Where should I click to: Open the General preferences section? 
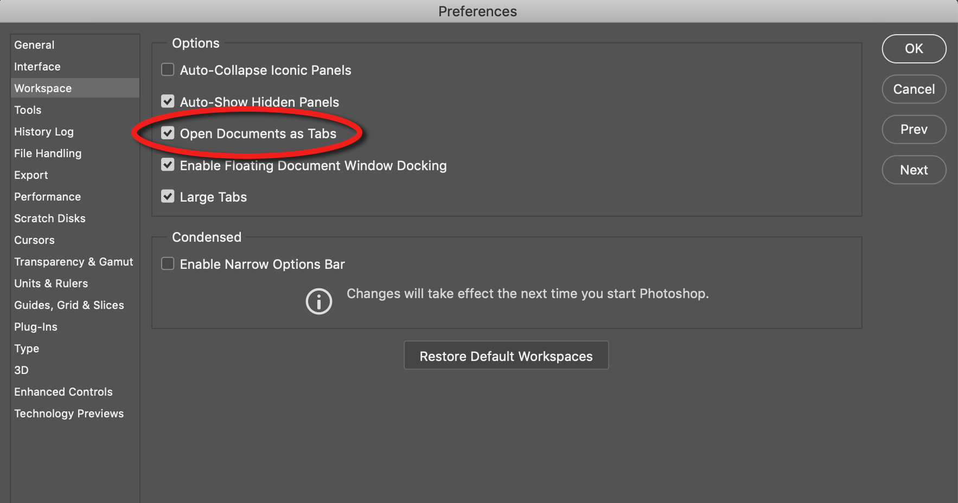[34, 44]
